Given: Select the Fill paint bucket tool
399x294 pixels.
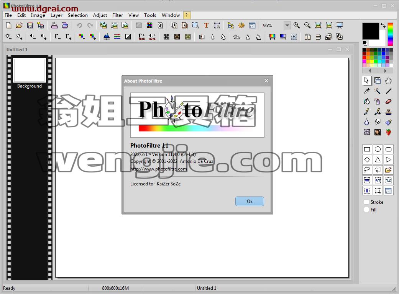Looking at the screenshot, I should click(367, 101).
